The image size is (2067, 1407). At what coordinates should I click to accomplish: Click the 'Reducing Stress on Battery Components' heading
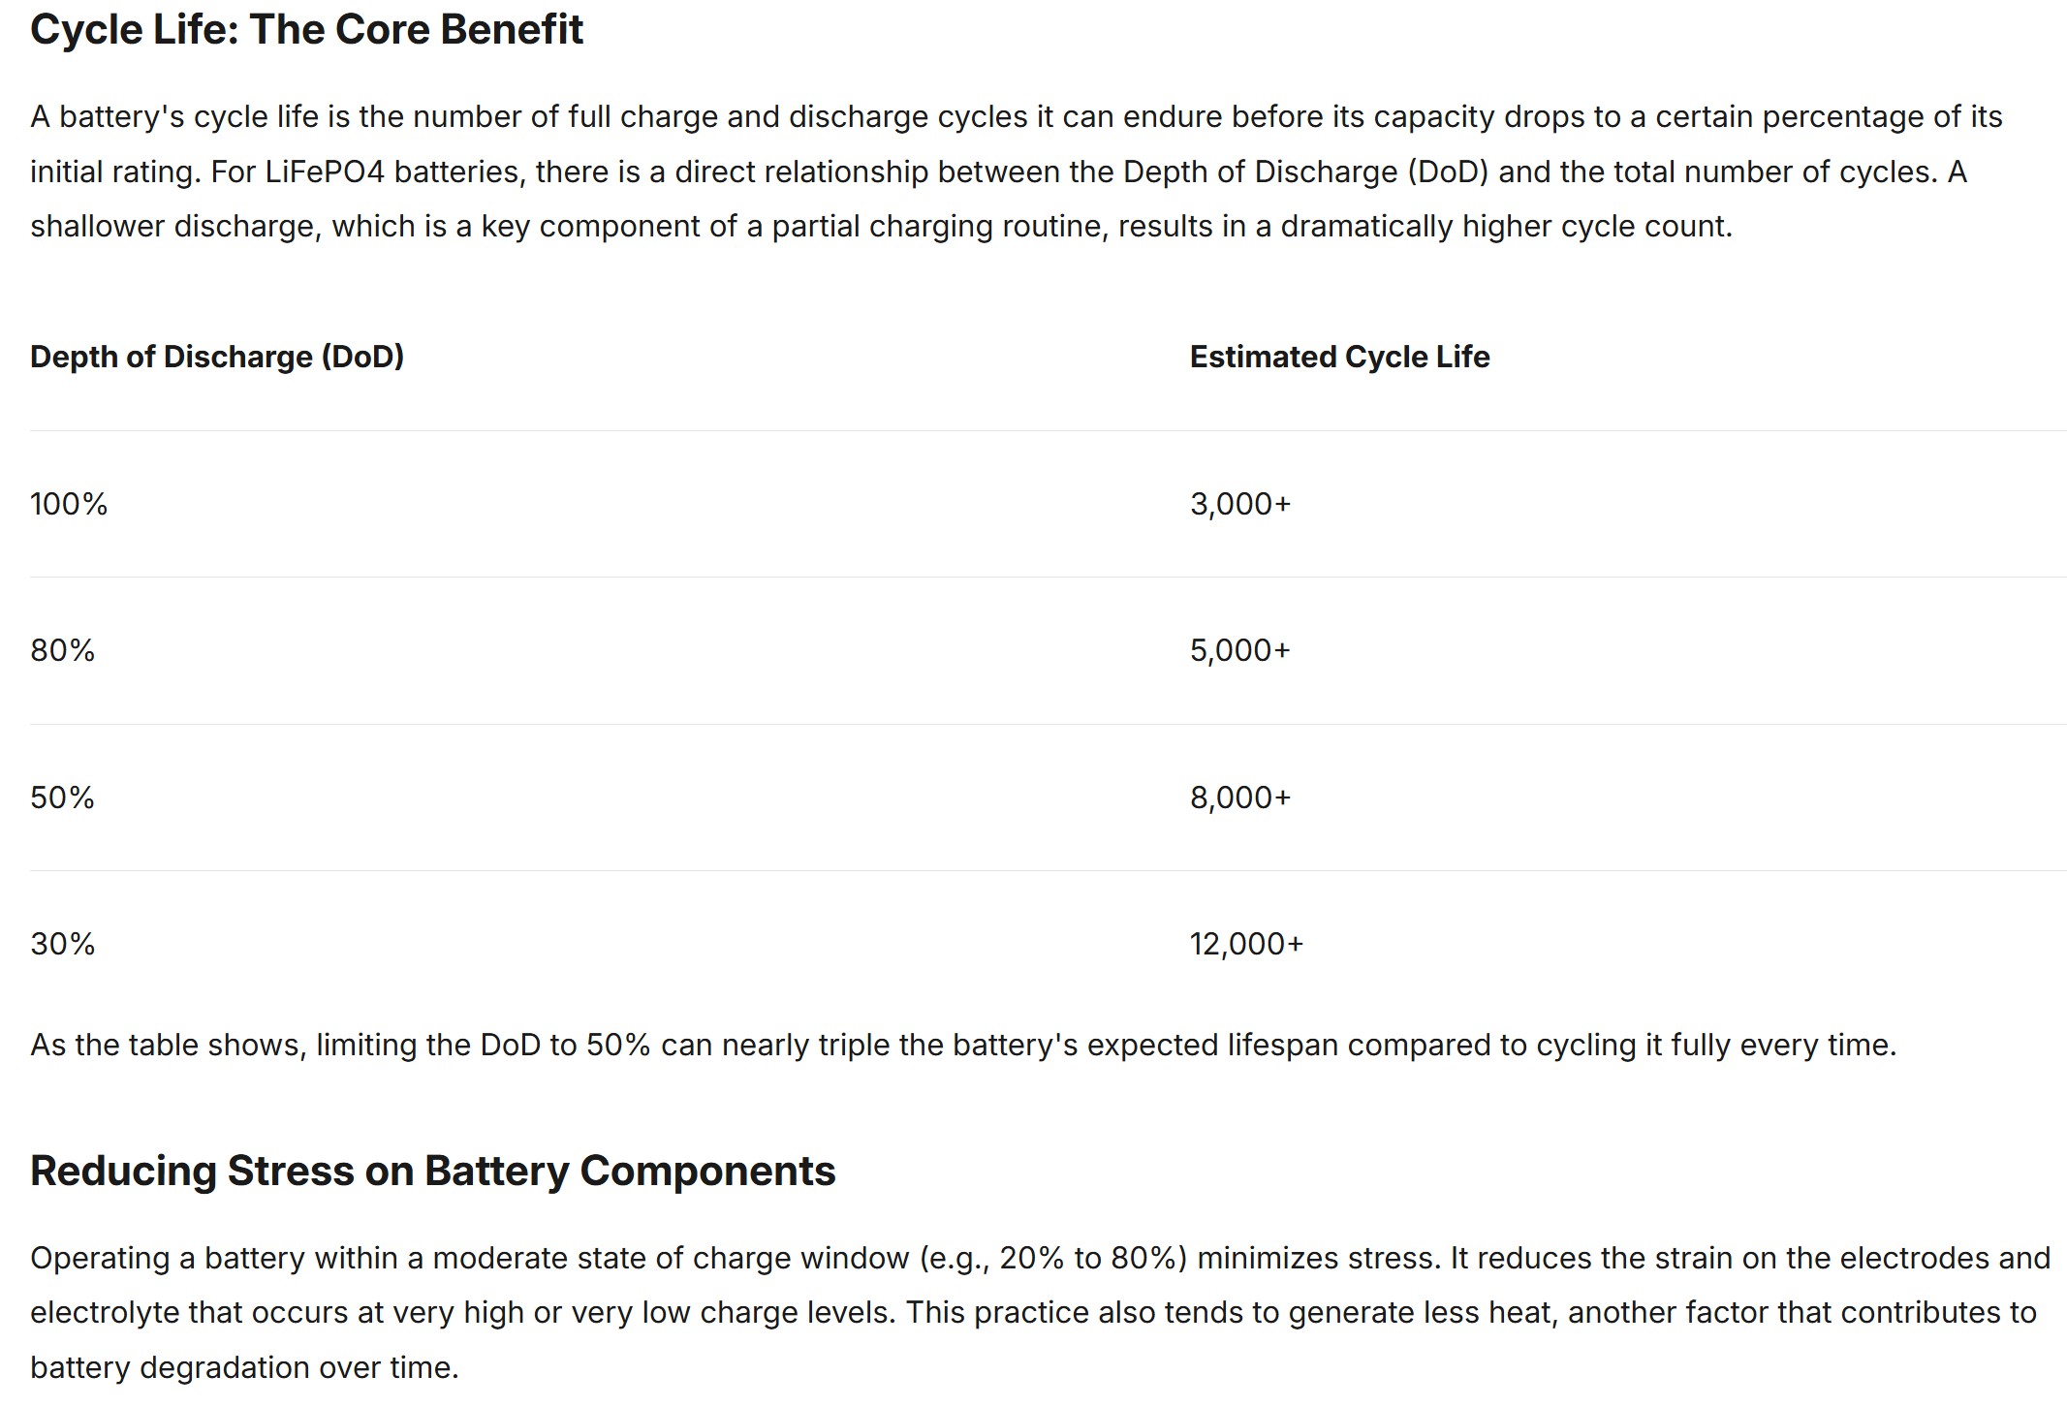pos(432,1171)
